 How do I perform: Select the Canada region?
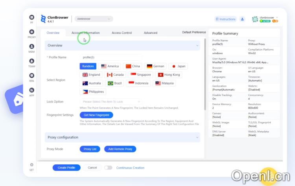[115, 75]
